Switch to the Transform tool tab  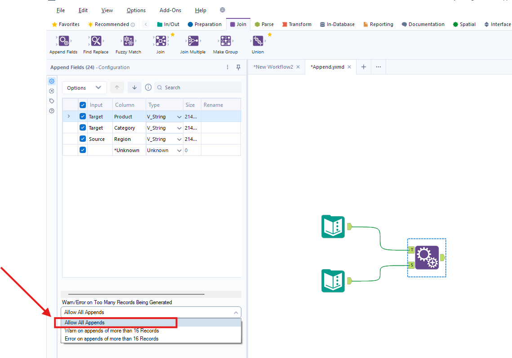297,24
